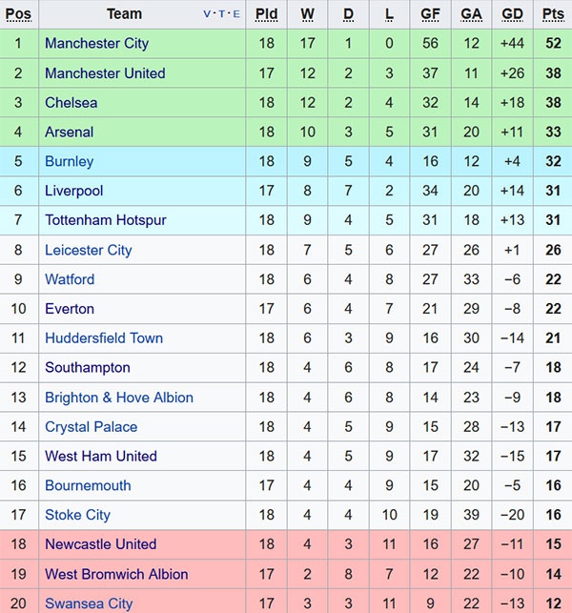This screenshot has width=572, height=613.
Task: Click the Manchester United team link
Action: coord(104,73)
